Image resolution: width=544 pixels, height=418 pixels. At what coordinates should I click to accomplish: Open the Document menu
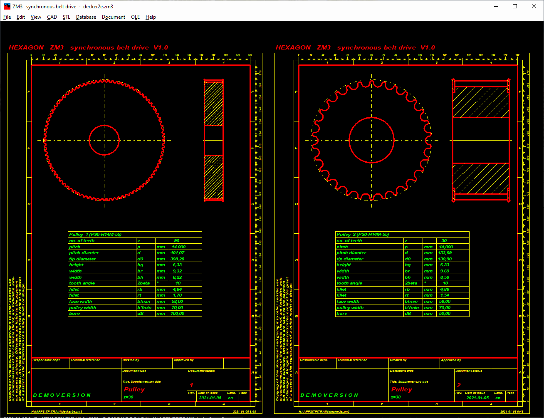[x=114, y=17]
